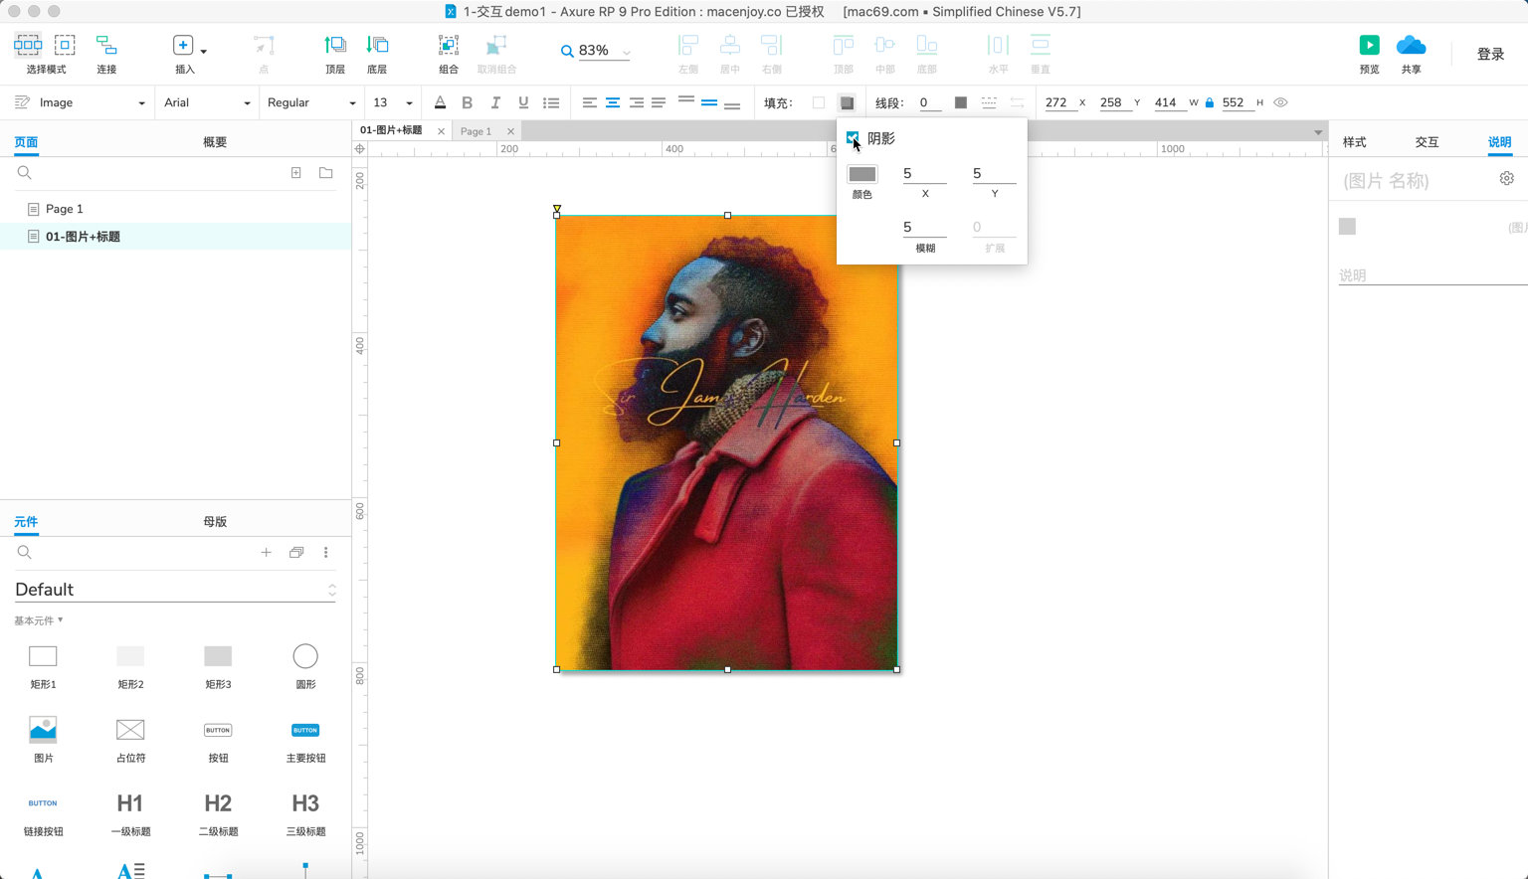The image size is (1528, 879).
Task: Align text to bottom vertically
Action: (x=732, y=105)
